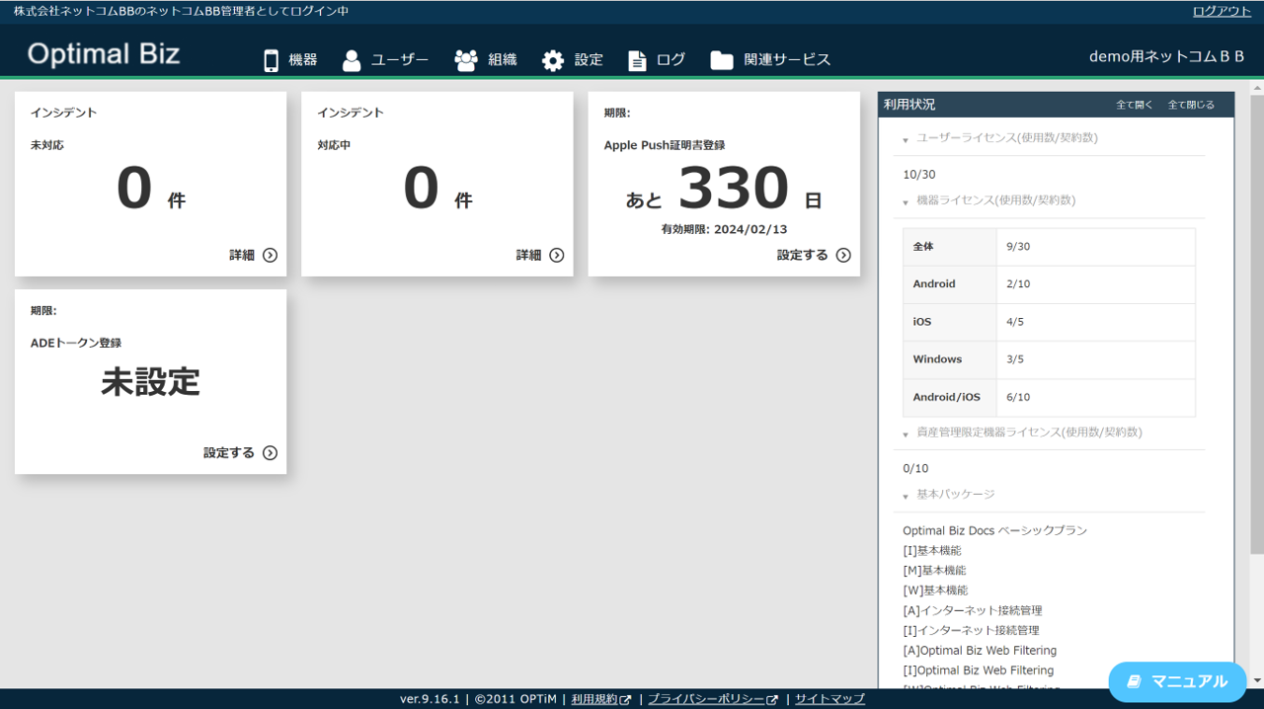Click the 組織 group icon
The width and height of the screenshot is (1264, 709).
466,60
